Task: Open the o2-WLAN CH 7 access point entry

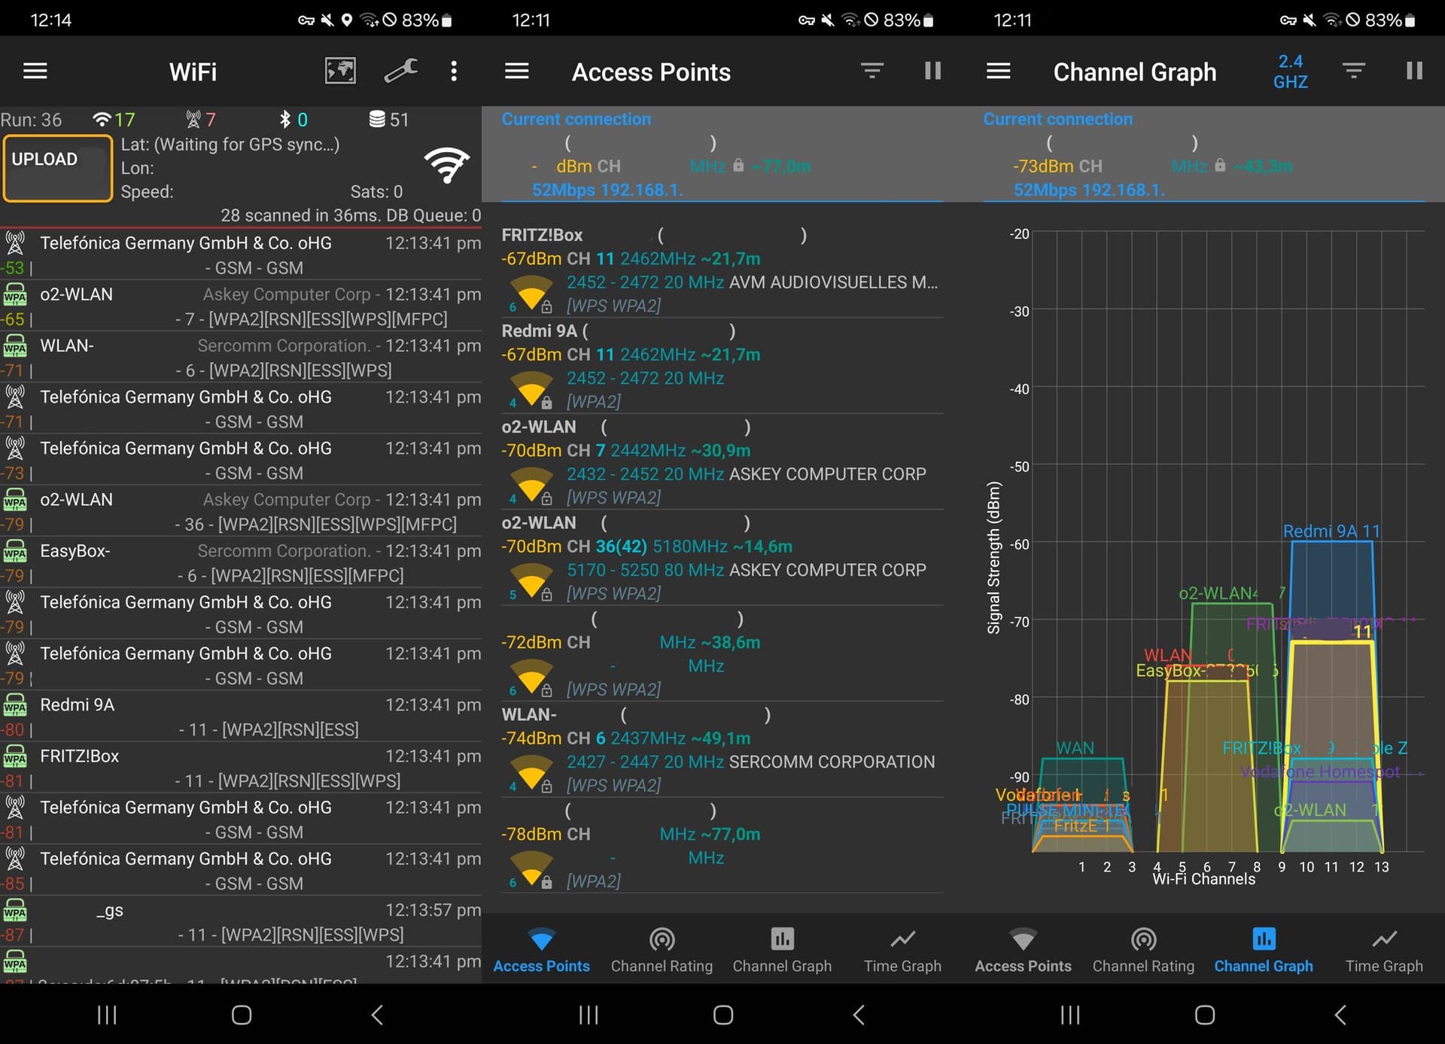Action: coord(722,461)
